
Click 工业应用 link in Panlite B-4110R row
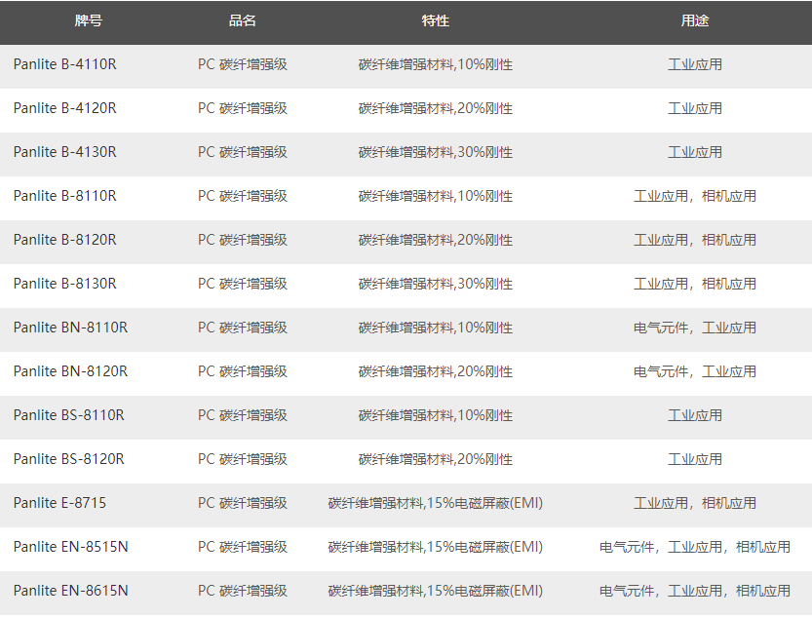click(x=694, y=64)
